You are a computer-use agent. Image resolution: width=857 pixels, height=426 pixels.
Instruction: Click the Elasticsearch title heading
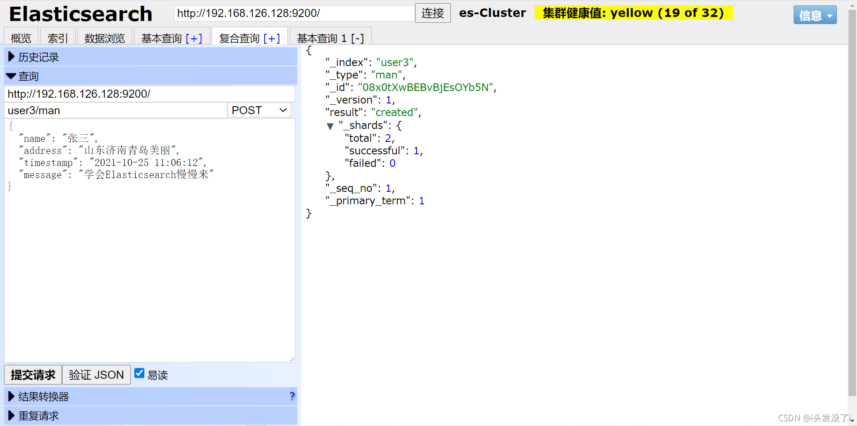click(81, 14)
